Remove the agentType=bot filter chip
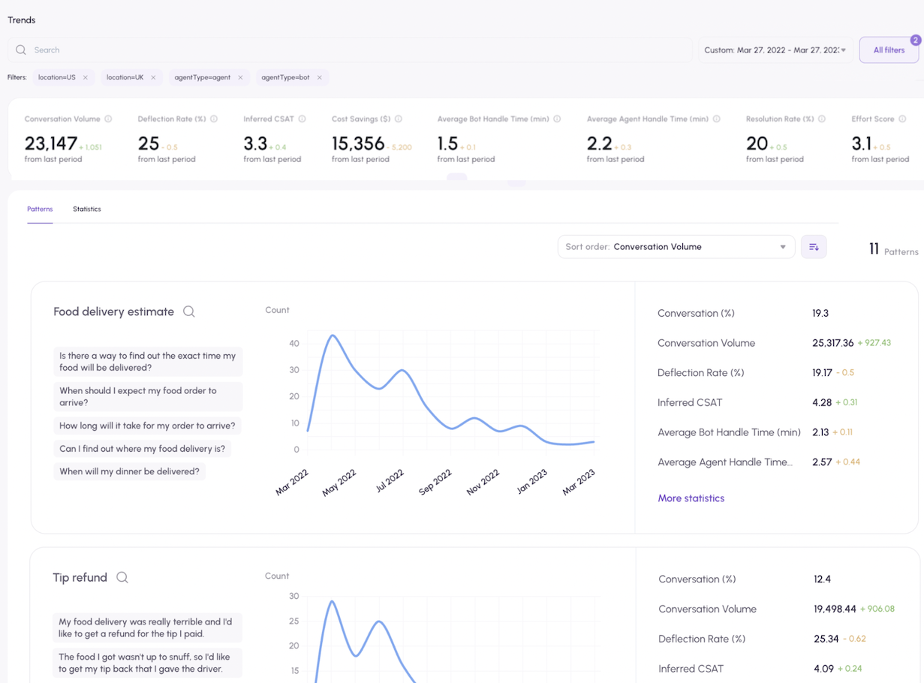 319,77
